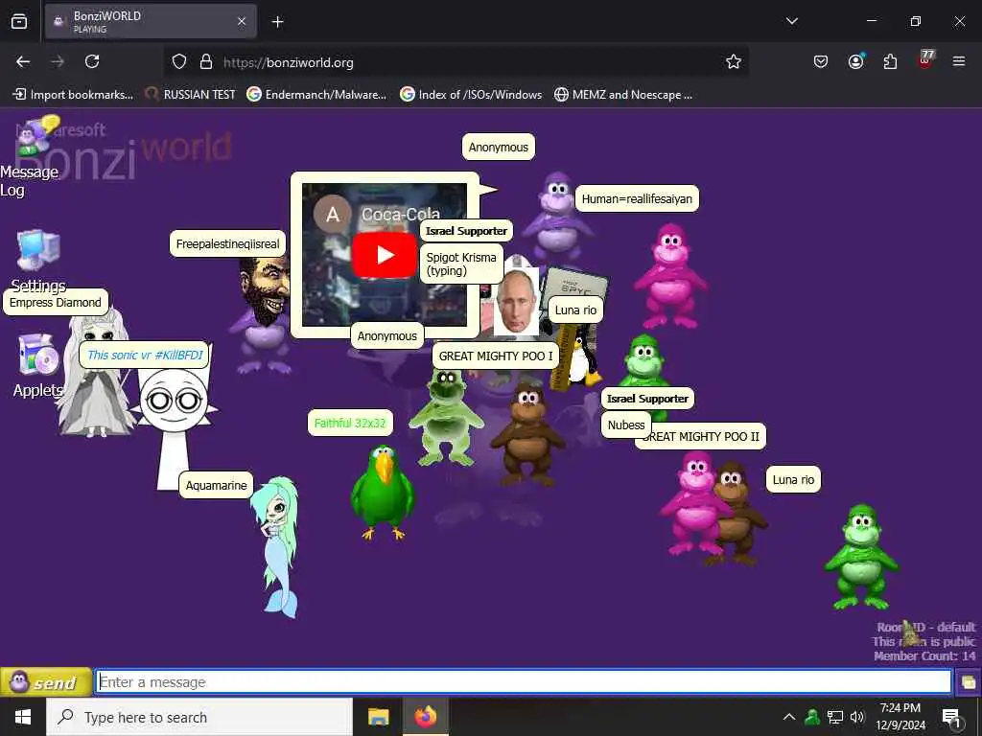Open the Index of /ISOs/Windows bookmark
982x736 pixels.
[471, 95]
